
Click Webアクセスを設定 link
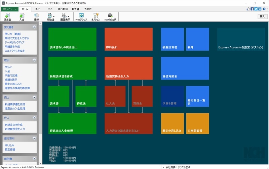click(15, 51)
